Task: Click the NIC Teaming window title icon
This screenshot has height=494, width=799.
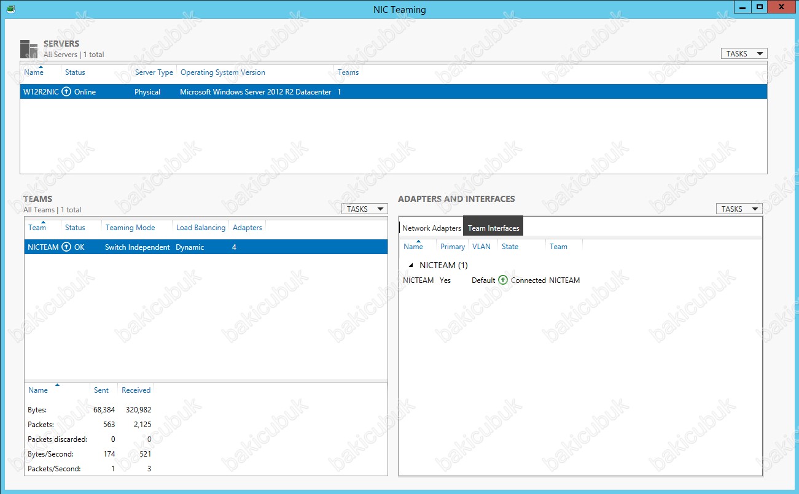Action: [x=12, y=9]
